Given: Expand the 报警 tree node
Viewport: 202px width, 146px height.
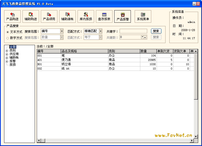Looking at the screenshot, I should (x=7, y=62).
